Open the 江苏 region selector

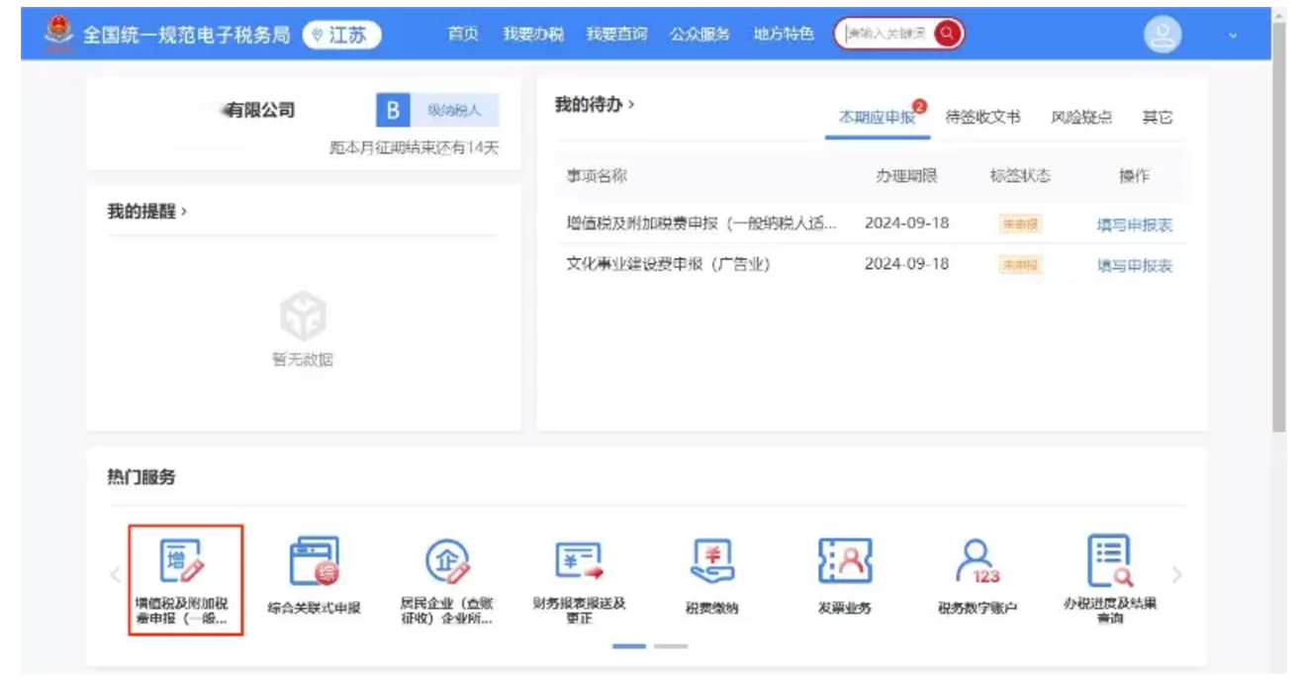pos(341,35)
